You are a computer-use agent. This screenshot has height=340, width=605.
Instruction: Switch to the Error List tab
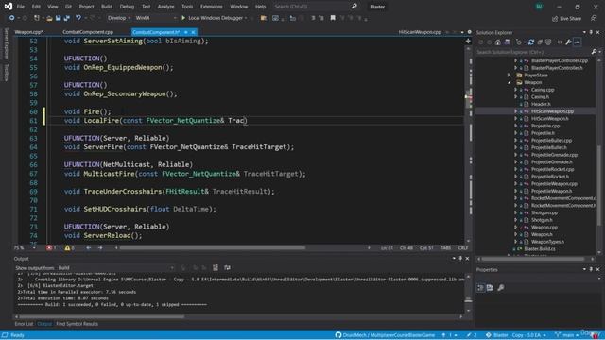point(24,324)
